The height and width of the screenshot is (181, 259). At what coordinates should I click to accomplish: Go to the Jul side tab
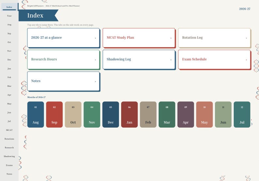9,121
